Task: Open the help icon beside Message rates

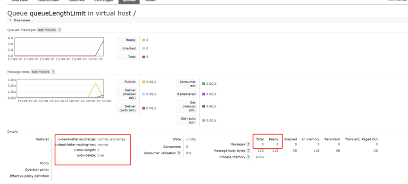Action: (x=53, y=72)
